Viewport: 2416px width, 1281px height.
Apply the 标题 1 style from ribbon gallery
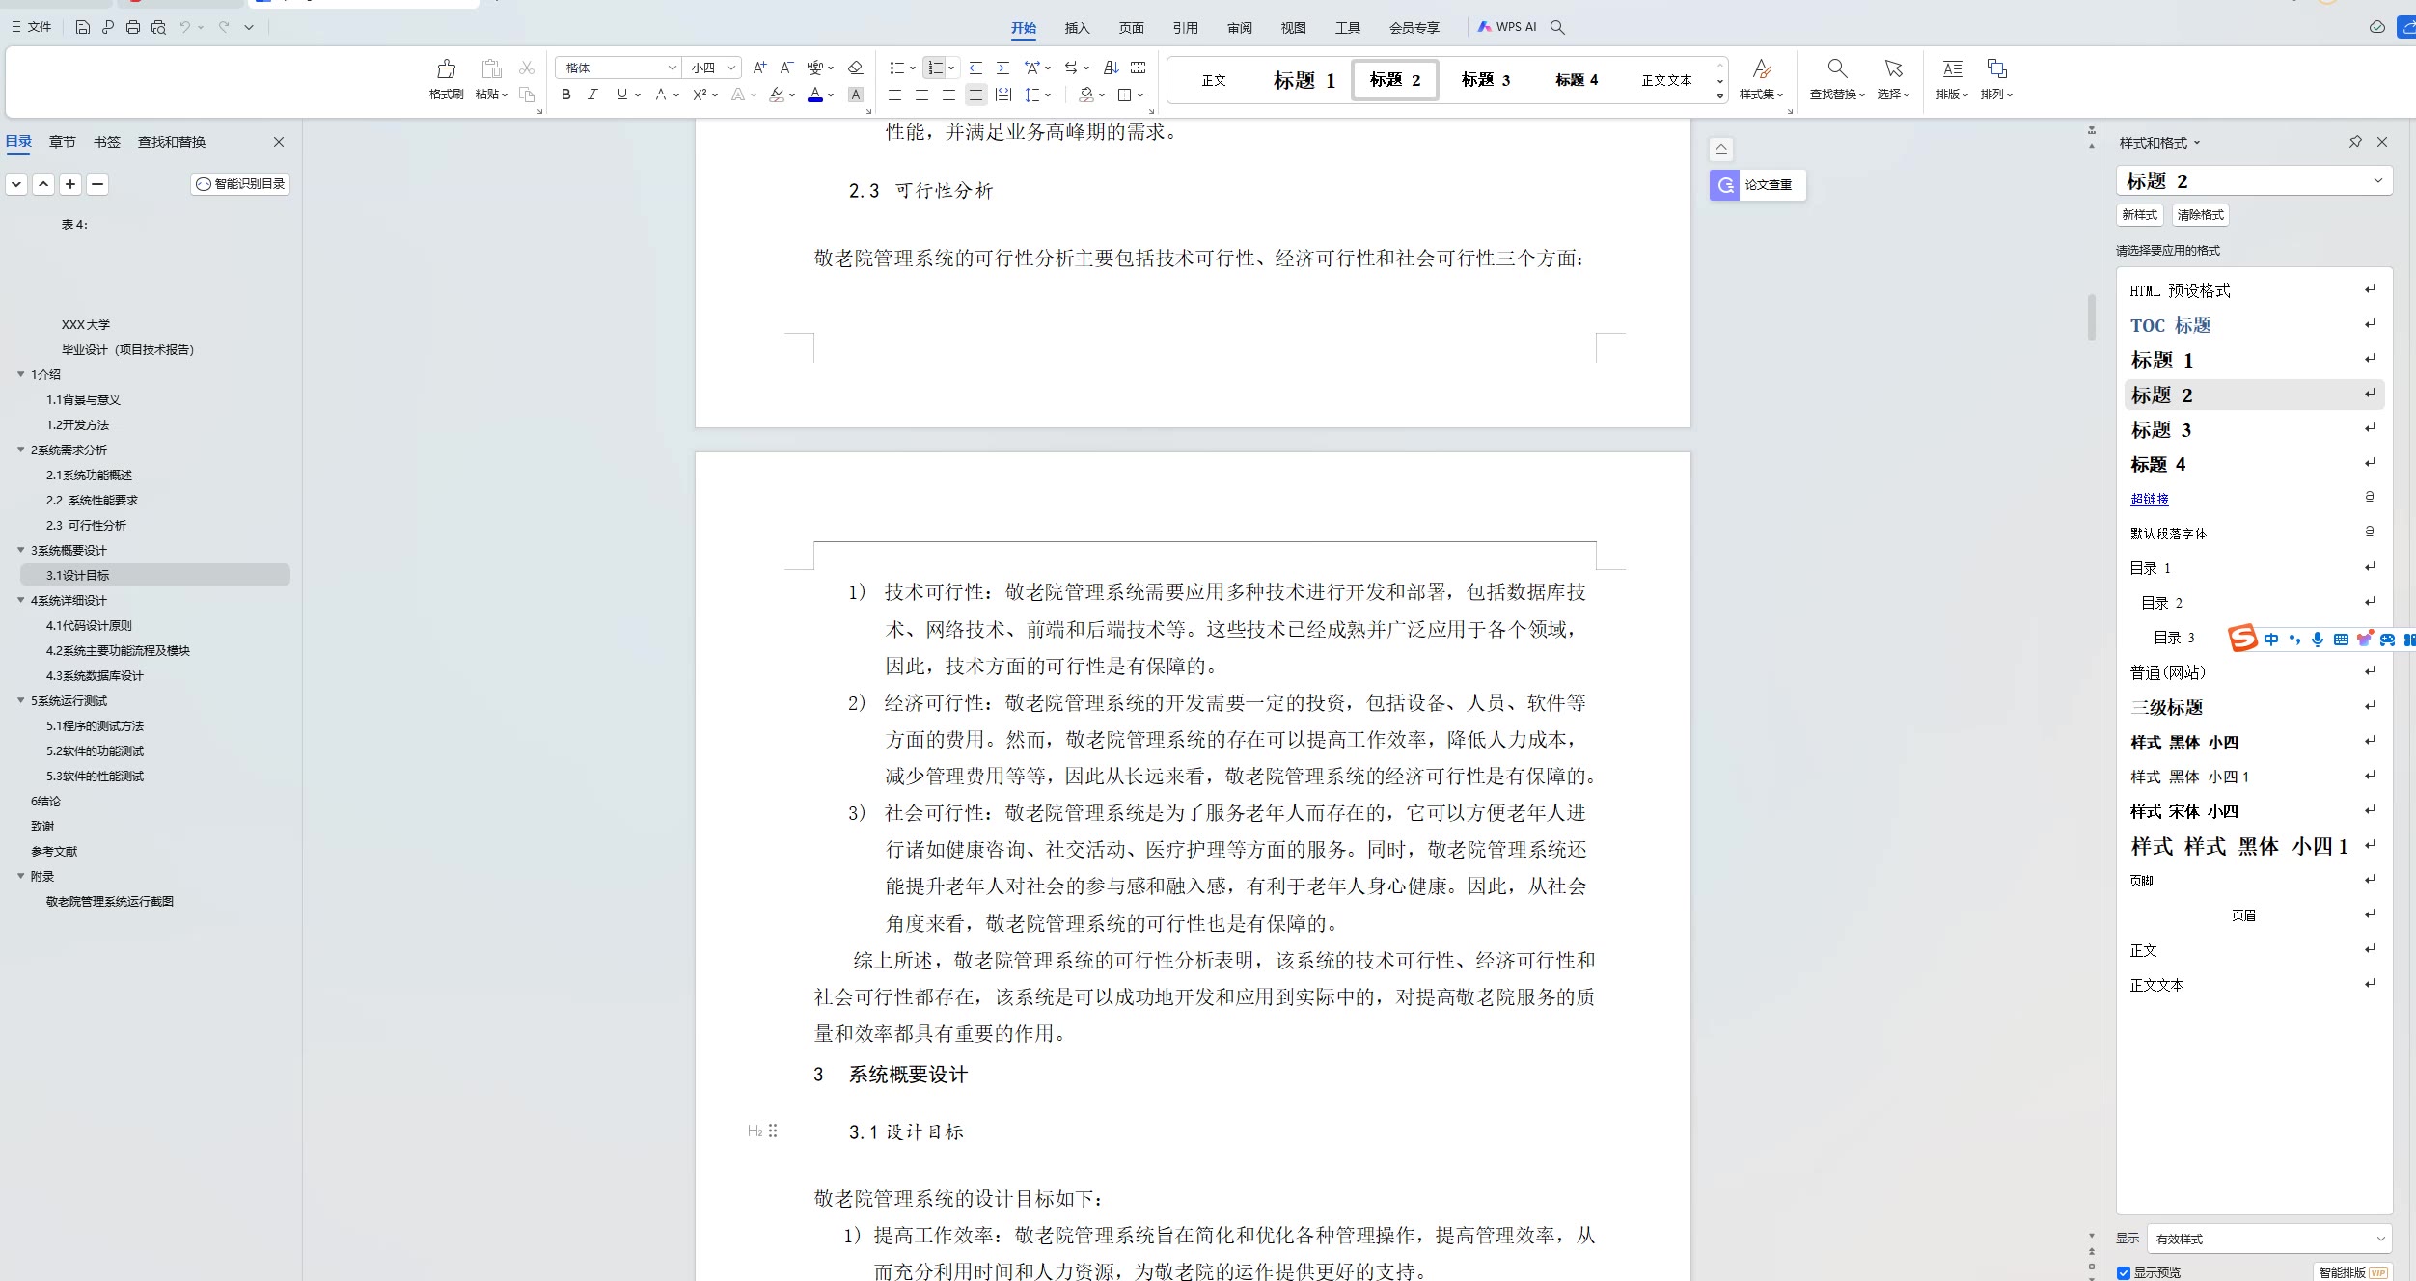(x=1304, y=80)
